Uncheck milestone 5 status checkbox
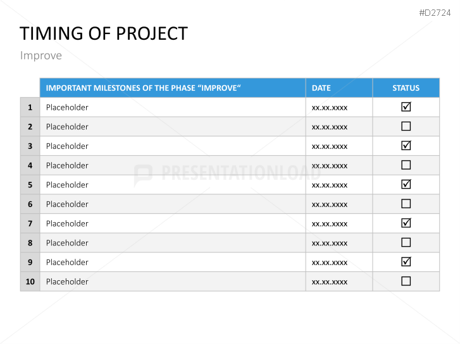Viewport: 460px width, 344px height. point(406,184)
